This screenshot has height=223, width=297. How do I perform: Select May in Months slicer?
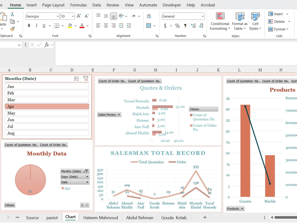(47, 113)
